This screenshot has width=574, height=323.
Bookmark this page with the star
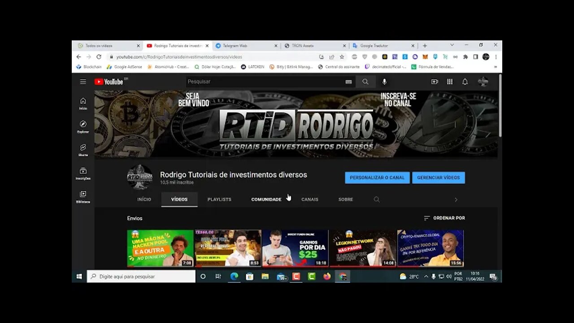[x=342, y=57]
